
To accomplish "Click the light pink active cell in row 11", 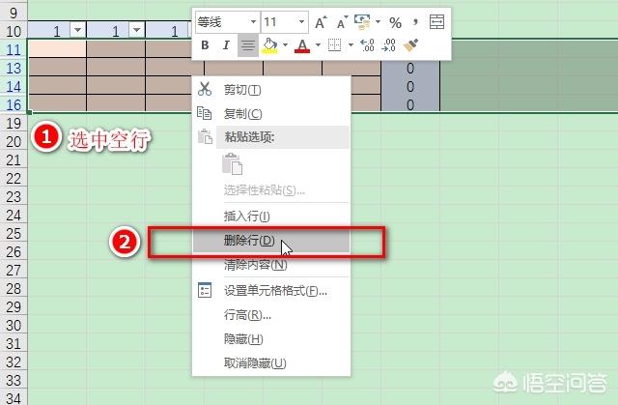I will [x=58, y=49].
